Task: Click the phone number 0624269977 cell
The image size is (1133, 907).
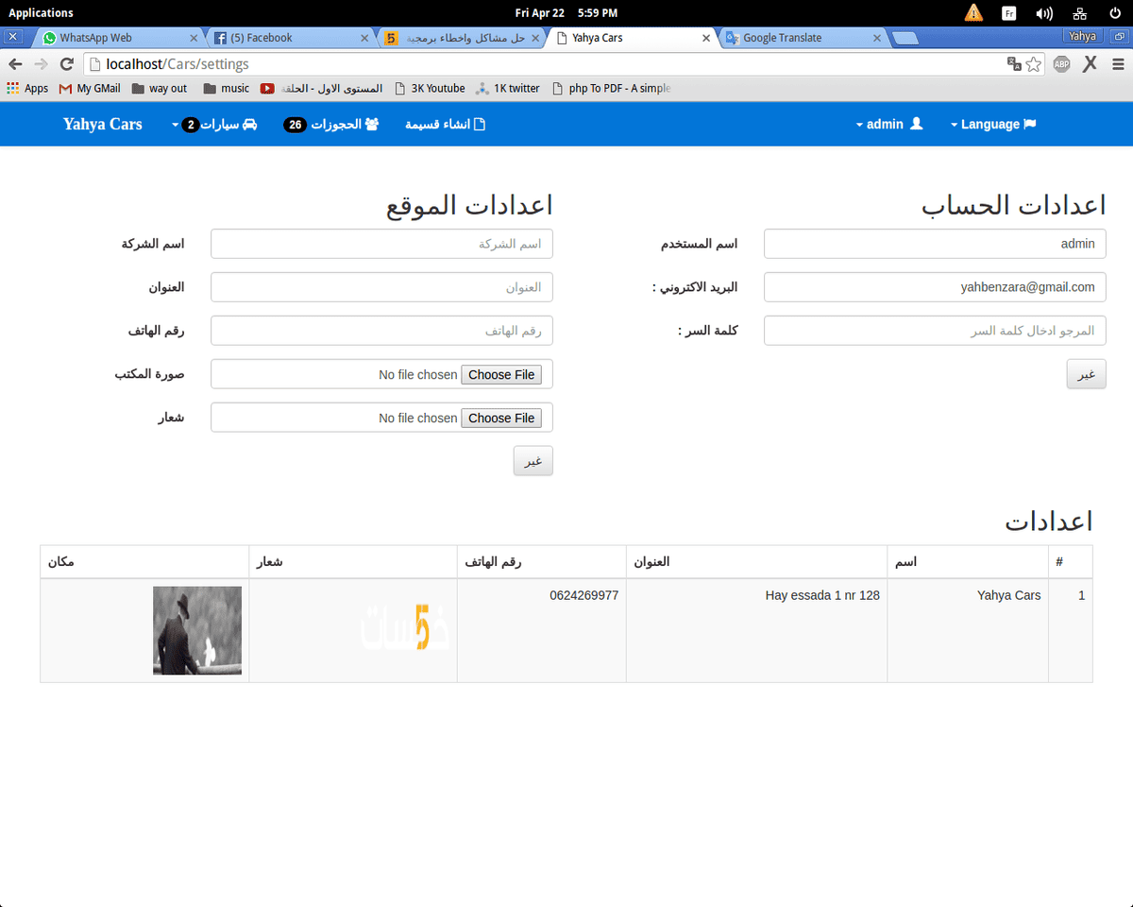Action: click(542, 630)
